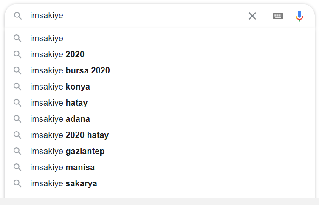
Task: Choose the 'imsakiye hatay' suggestion
Action: [160, 103]
